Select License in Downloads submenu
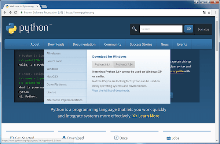 [x=65, y=92]
